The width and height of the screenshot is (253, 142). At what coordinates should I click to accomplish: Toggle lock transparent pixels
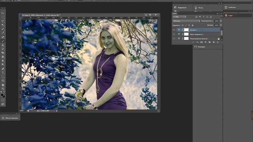pyautogui.click(x=183, y=25)
